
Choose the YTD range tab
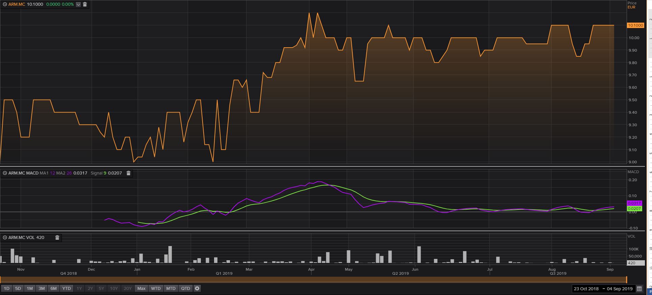(x=67, y=289)
